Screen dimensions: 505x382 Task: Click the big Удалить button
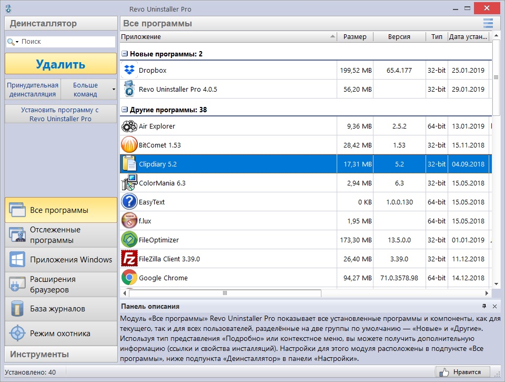pos(61,64)
